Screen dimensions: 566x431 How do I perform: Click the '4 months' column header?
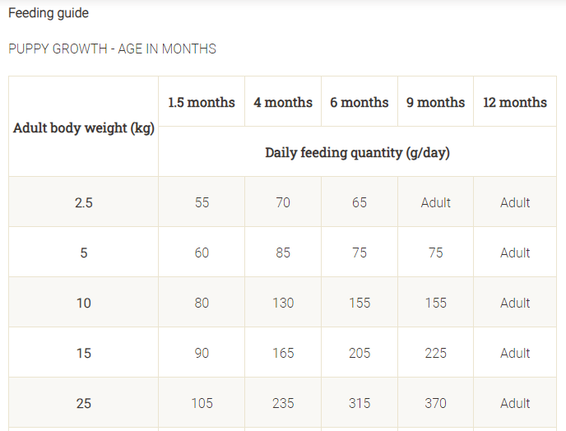pyautogui.click(x=283, y=102)
